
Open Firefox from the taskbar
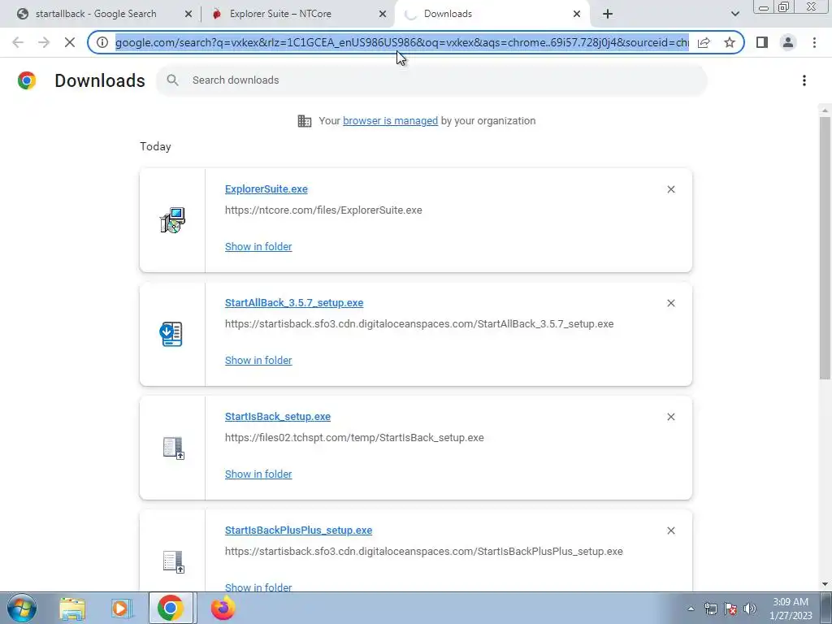pyautogui.click(x=223, y=608)
